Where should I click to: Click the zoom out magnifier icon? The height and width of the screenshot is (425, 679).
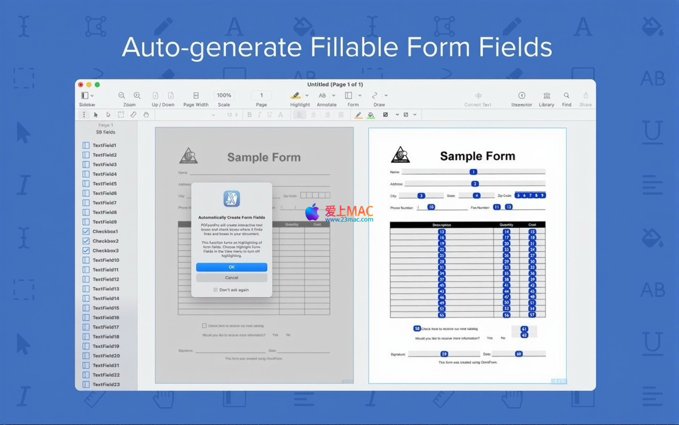tap(122, 95)
